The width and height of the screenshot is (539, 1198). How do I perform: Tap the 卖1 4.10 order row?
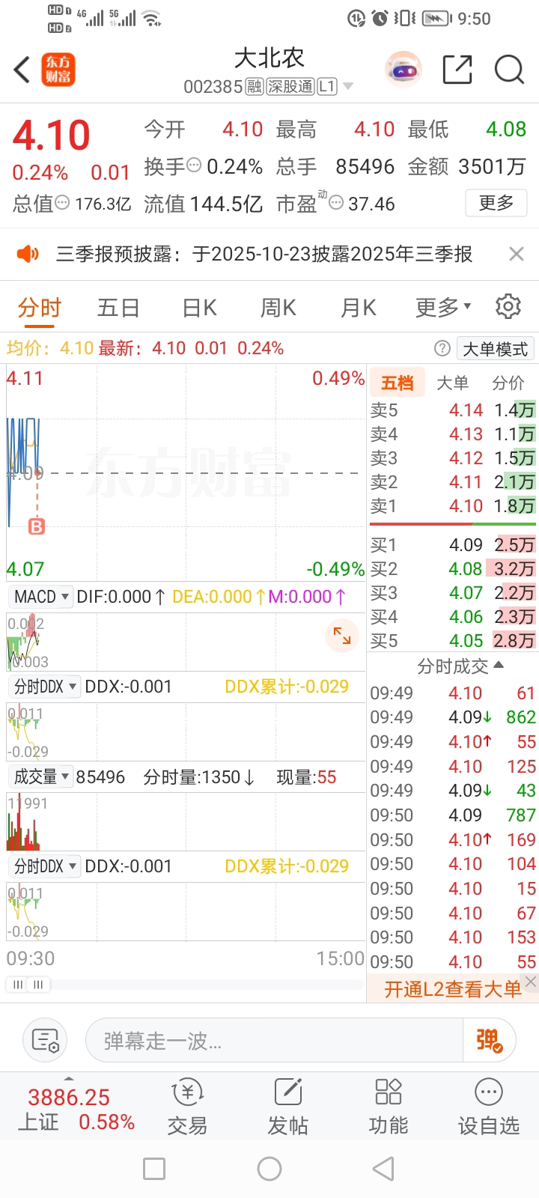click(x=453, y=506)
